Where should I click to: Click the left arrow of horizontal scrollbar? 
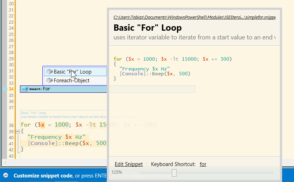pos(5,162)
